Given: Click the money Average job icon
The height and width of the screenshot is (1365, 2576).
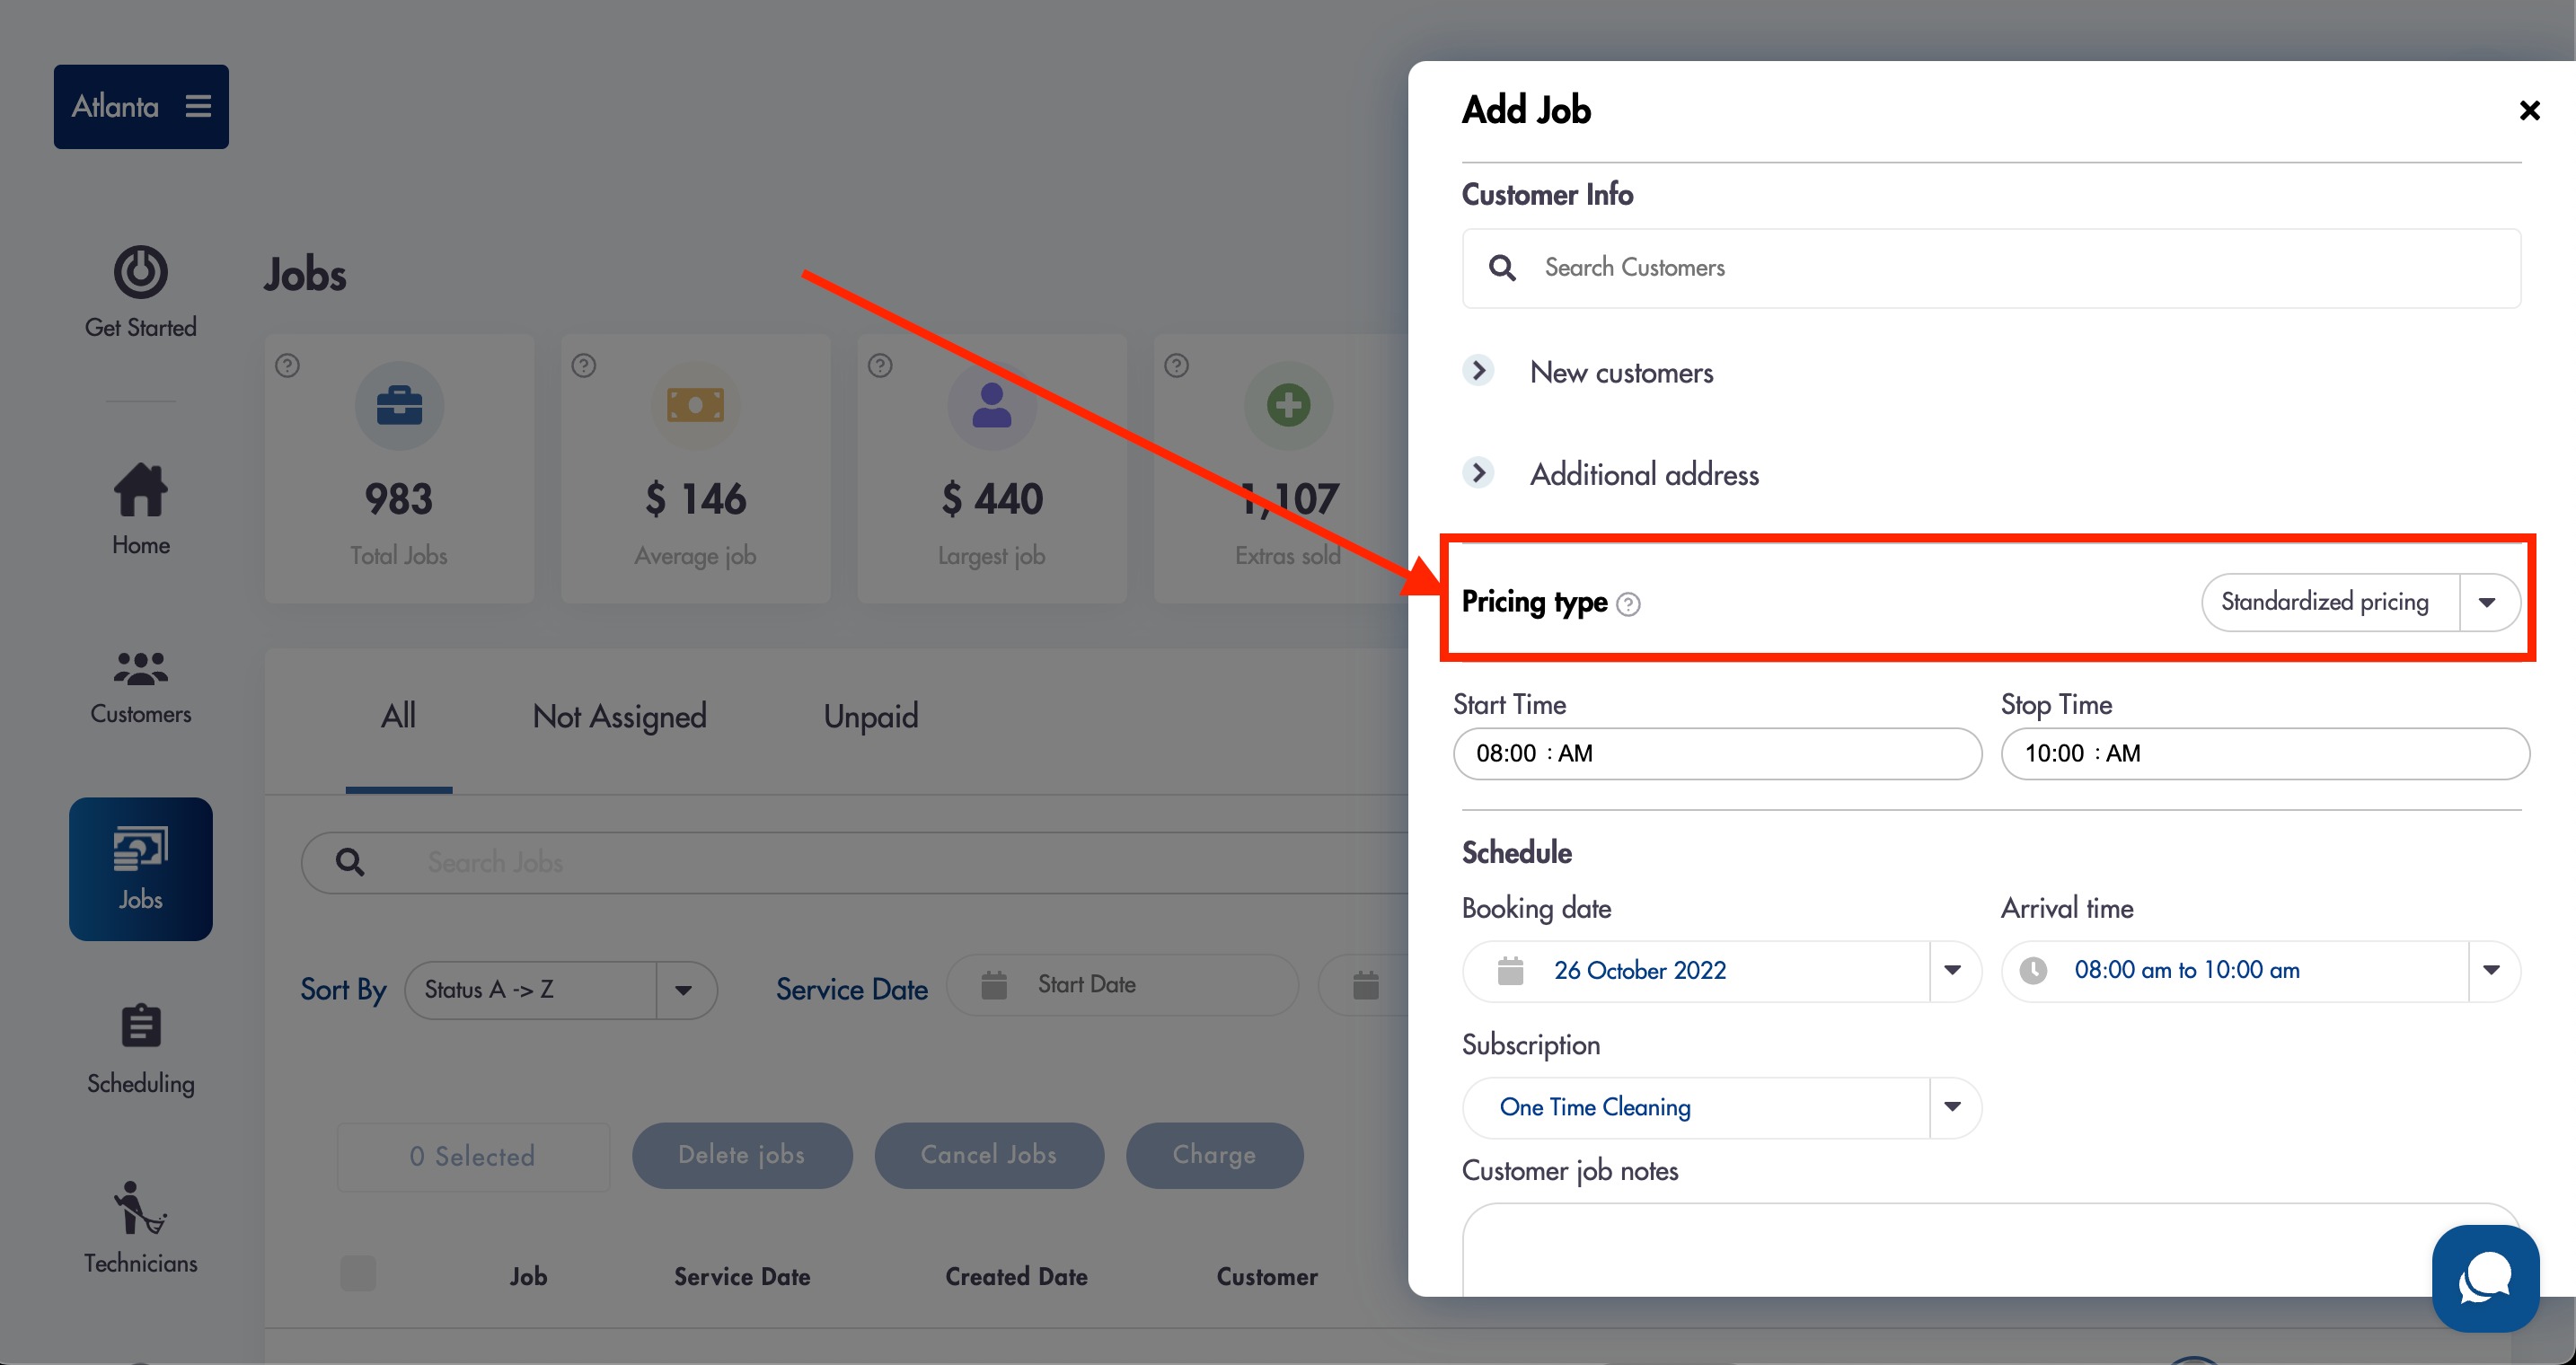Looking at the screenshot, I should click(695, 405).
